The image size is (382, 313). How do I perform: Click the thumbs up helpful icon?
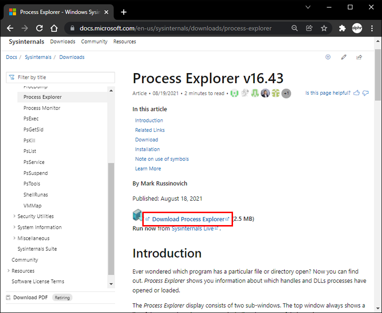click(357, 93)
